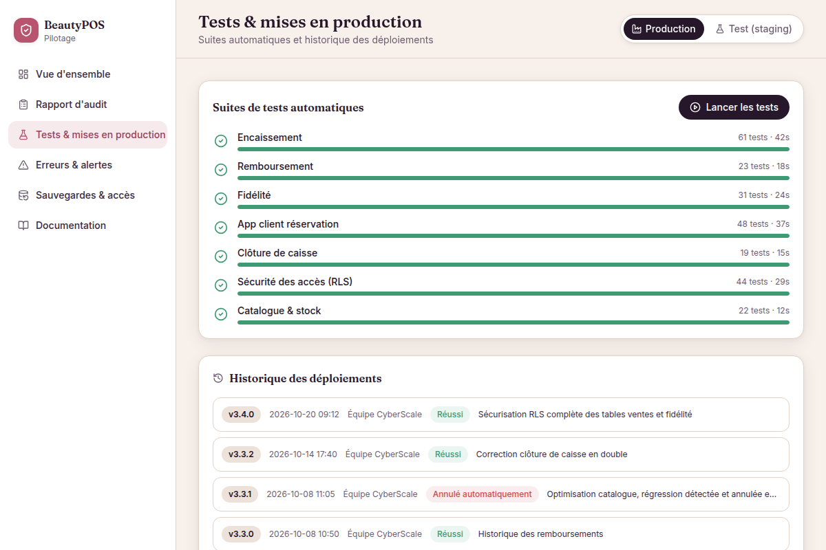
Task: Click the "61 tests · 42s" label
Action: point(764,137)
